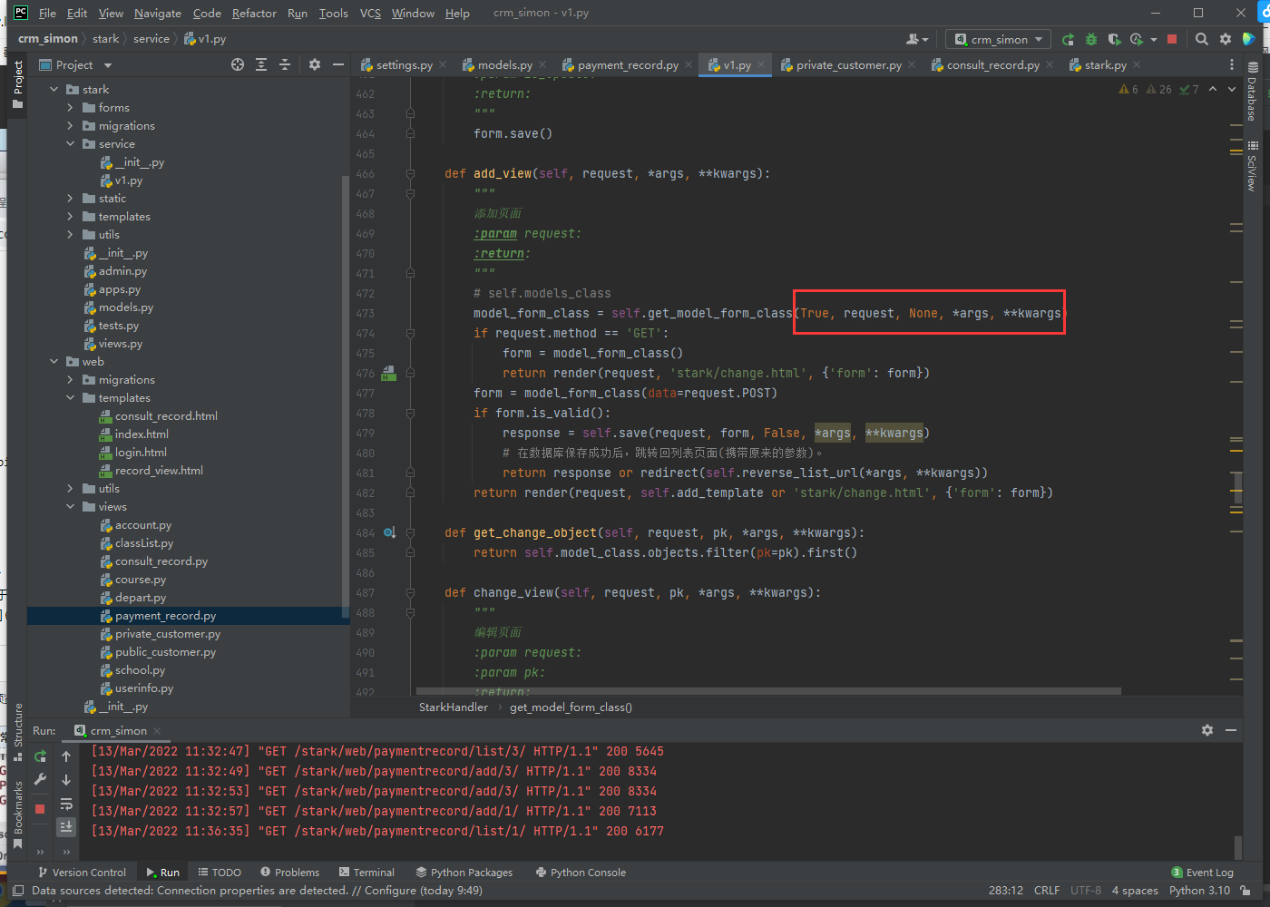1270x907 pixels.
Task: Expand the forms folder under stark
Action: coord(71,107)
